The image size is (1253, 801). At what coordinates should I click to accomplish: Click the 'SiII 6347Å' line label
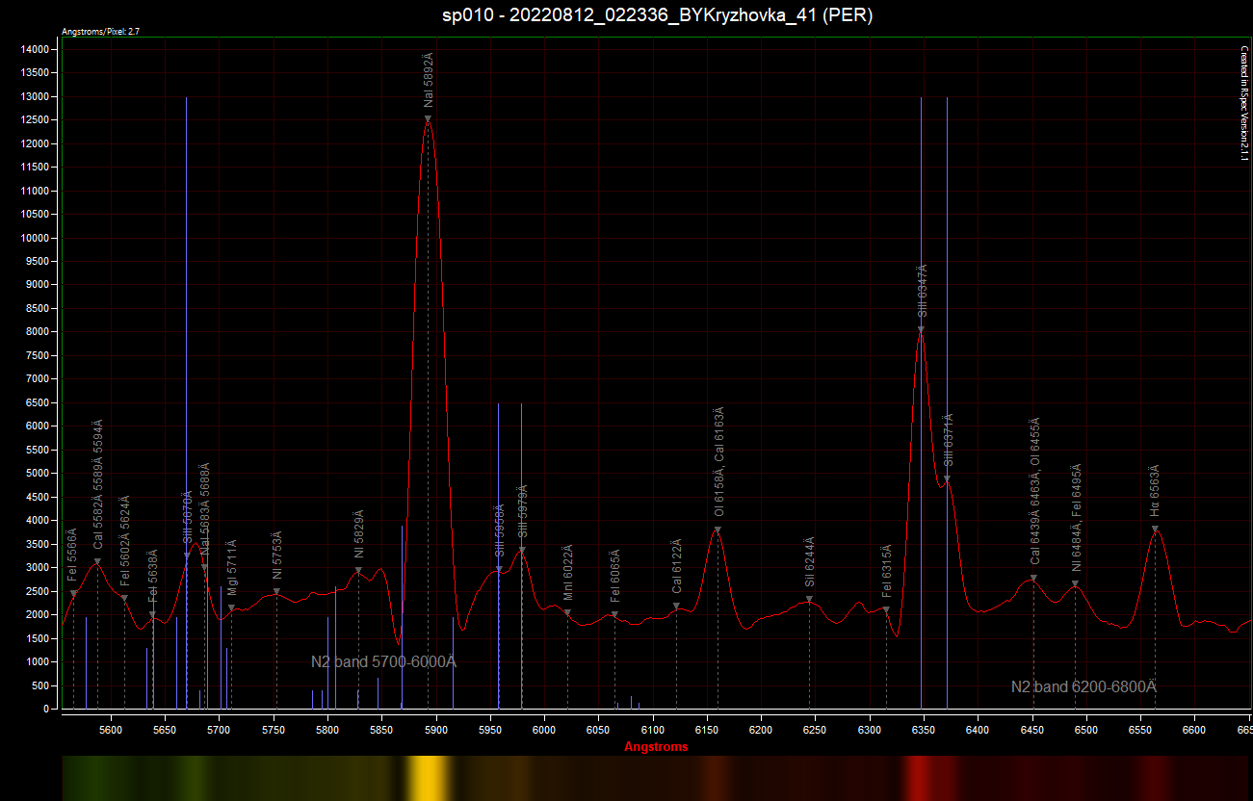point(922,291)
